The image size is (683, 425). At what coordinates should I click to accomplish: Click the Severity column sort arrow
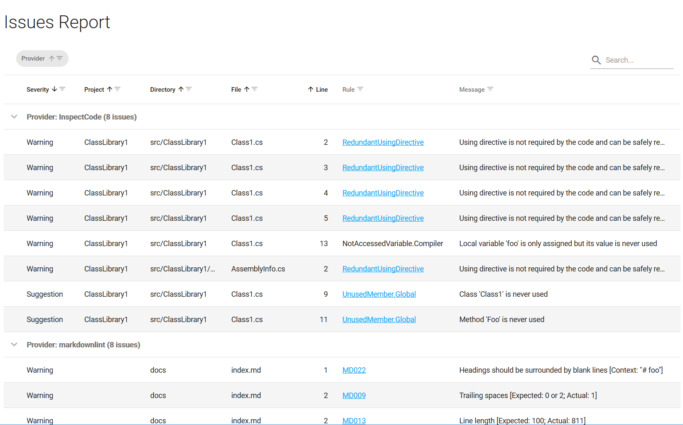54,89
